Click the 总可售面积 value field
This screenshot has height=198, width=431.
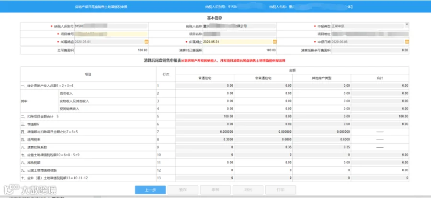(x=111, y=51)
